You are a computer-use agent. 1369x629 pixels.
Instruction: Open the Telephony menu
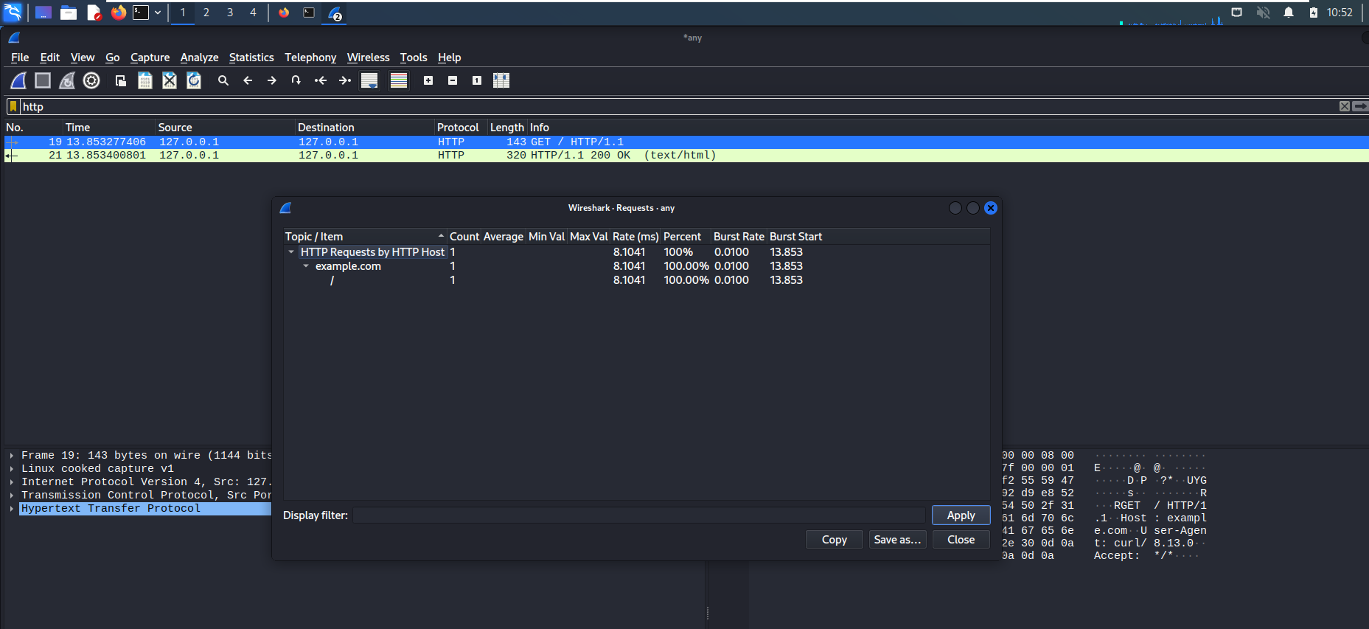(310, 58)
